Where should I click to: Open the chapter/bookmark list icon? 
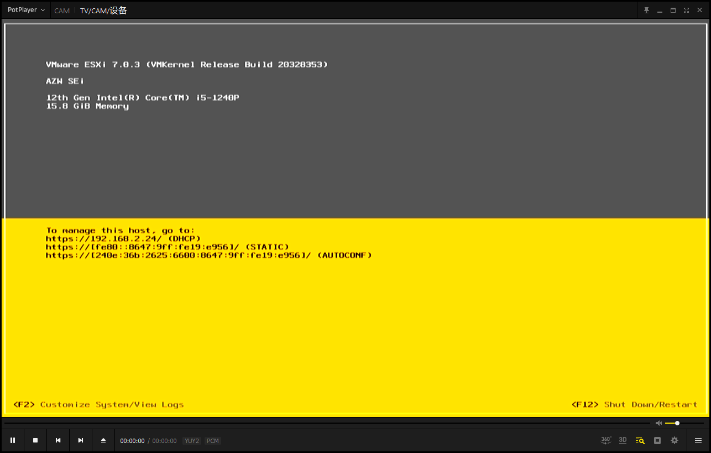[657, 440]
